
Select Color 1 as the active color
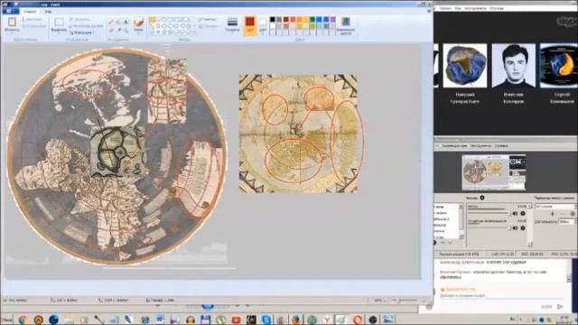click(x=250, y=25)
